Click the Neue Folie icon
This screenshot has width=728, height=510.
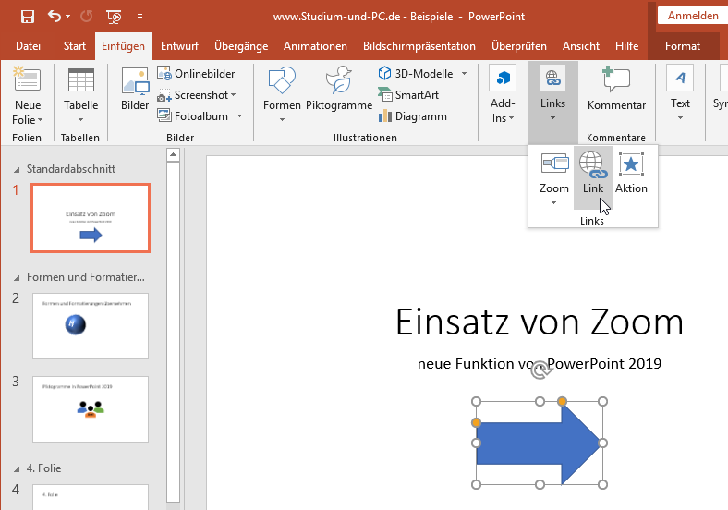click(28, 79)
